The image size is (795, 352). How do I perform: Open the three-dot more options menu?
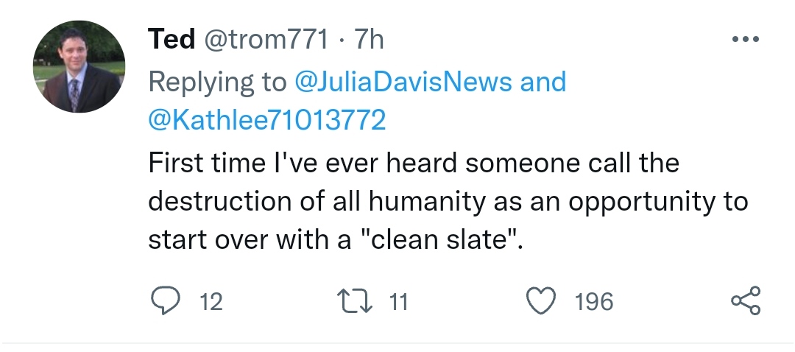pos(744,40)
